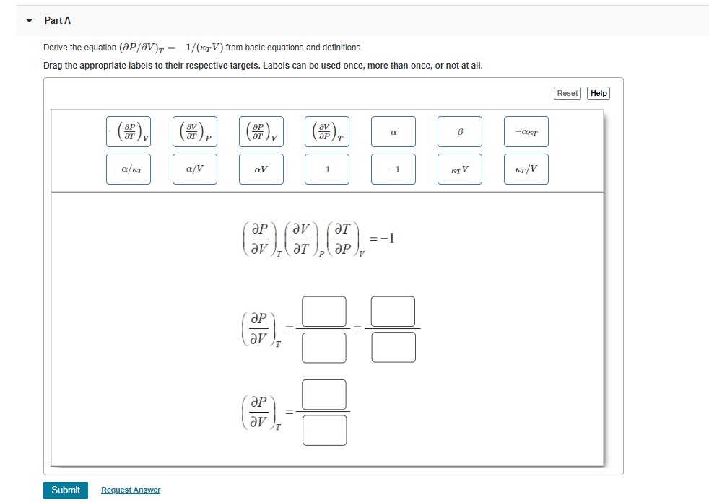The image size is (709, 502).
Task: Select the (∂V/∂T)P label tile
Action: (195, 131)
